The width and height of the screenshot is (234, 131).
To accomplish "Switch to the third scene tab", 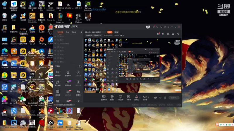I will point(74,32).
